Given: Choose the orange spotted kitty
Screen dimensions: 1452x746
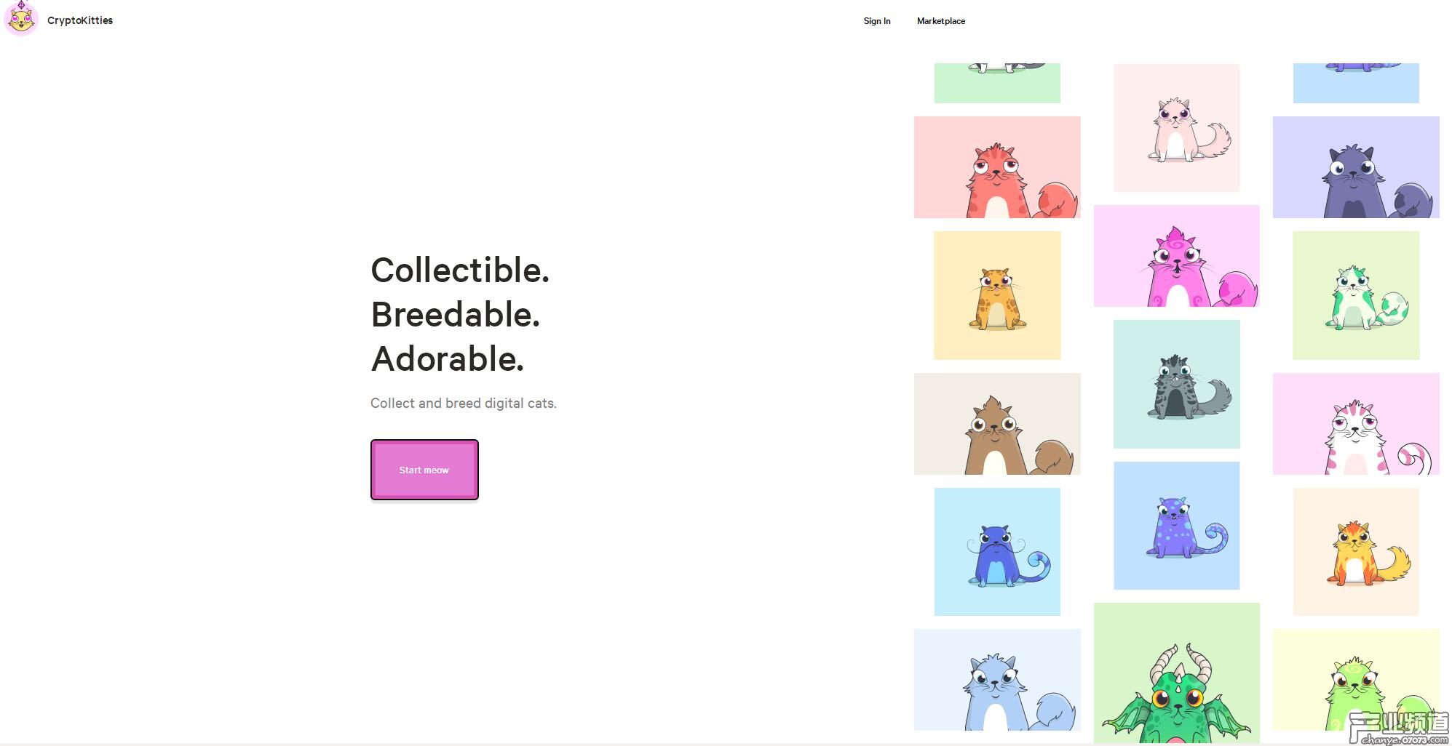Looking at the screenshot, I should pos(997,295).
